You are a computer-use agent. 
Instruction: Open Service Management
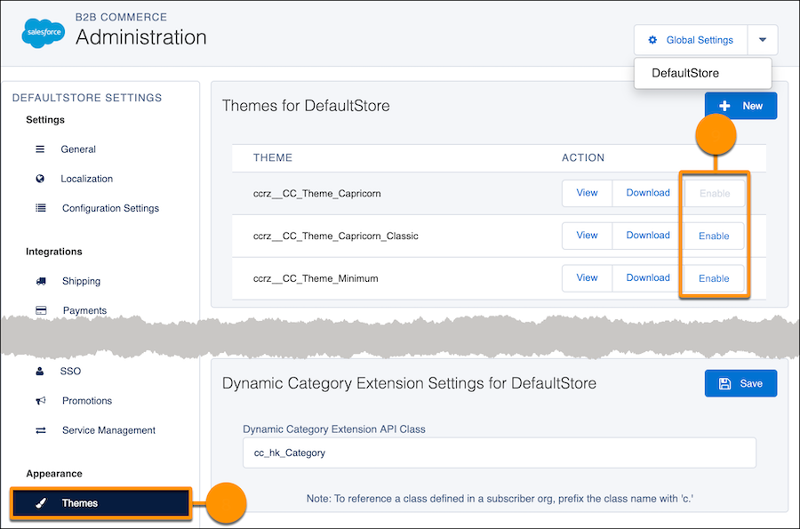coord(108,430)
